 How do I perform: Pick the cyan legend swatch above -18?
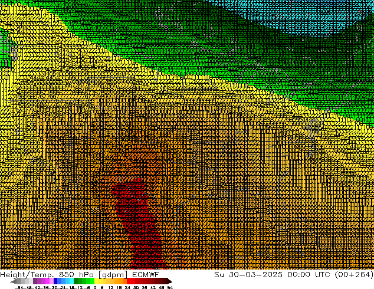[71, 281]
